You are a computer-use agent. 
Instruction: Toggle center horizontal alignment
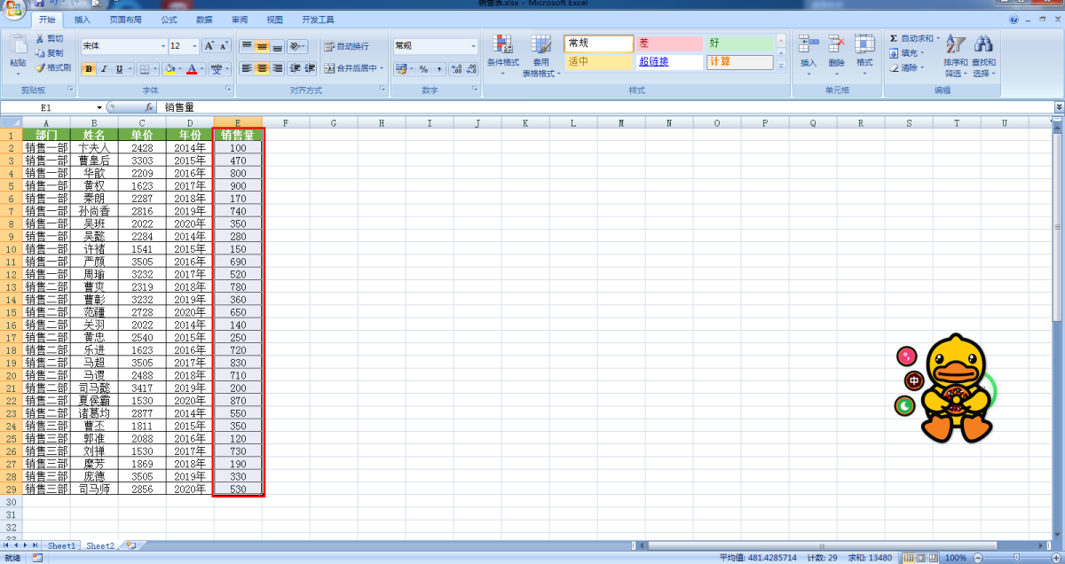(262, 68)
